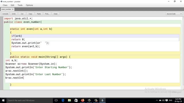Click the Compile button
184x103 pixels.
pyautogui.click(x=5, y=14)
